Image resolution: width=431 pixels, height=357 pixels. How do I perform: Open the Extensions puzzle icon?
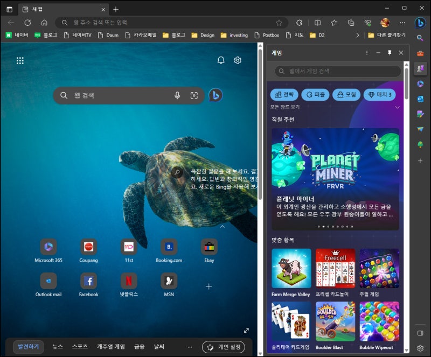[x=299, y=23]
